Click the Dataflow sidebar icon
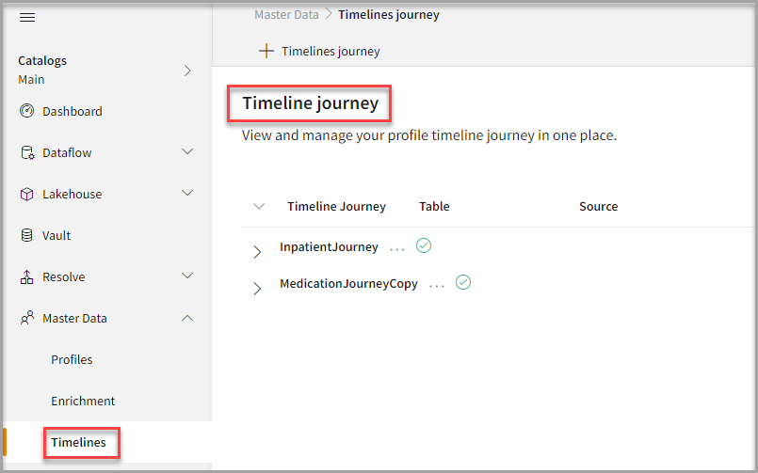Screen dimensions: 758x473 point(27,152)
